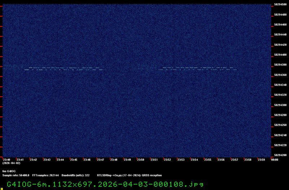Click the 23:57 time axis label
The image size is (289, 190).
pyautogui.click(x=234, y=160)
